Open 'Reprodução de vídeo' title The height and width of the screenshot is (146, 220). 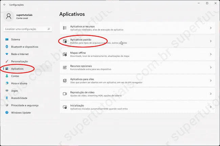click(82, 92)
